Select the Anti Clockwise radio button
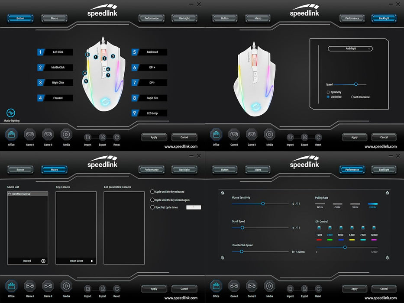The image size is (404, 303). pos(352,97)
